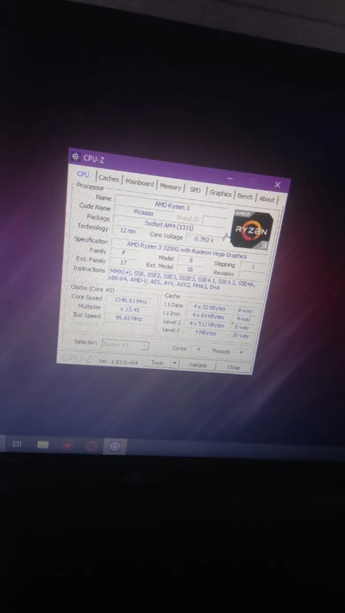The width and height of the screenshot is (345, 613).
Task: Switch to the CPU tab
Action: coord(83,174)
